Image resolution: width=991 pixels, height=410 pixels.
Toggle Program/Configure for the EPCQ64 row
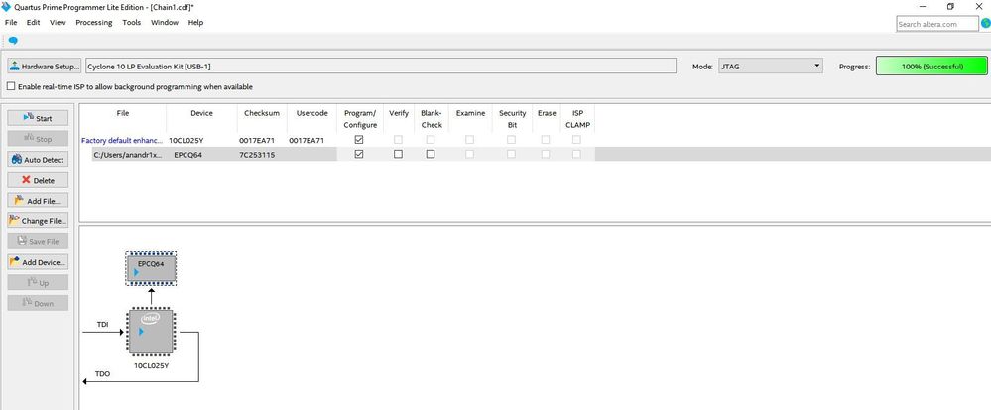click(359, 154)
